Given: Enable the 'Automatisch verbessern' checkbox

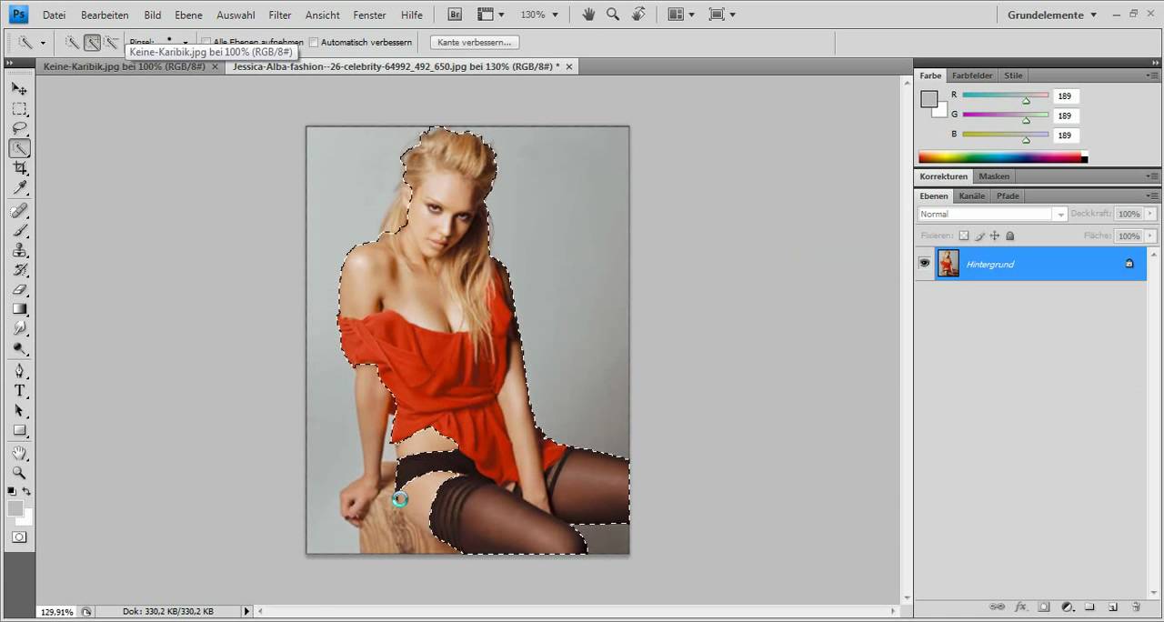Looking at the screenshot, I should point(314,43).
